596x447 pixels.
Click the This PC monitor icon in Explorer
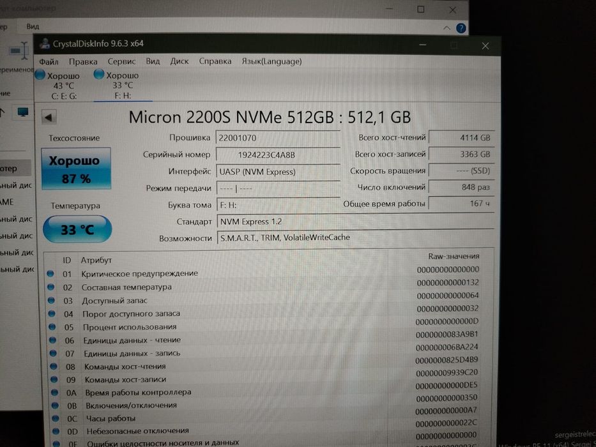pos(23,112)
